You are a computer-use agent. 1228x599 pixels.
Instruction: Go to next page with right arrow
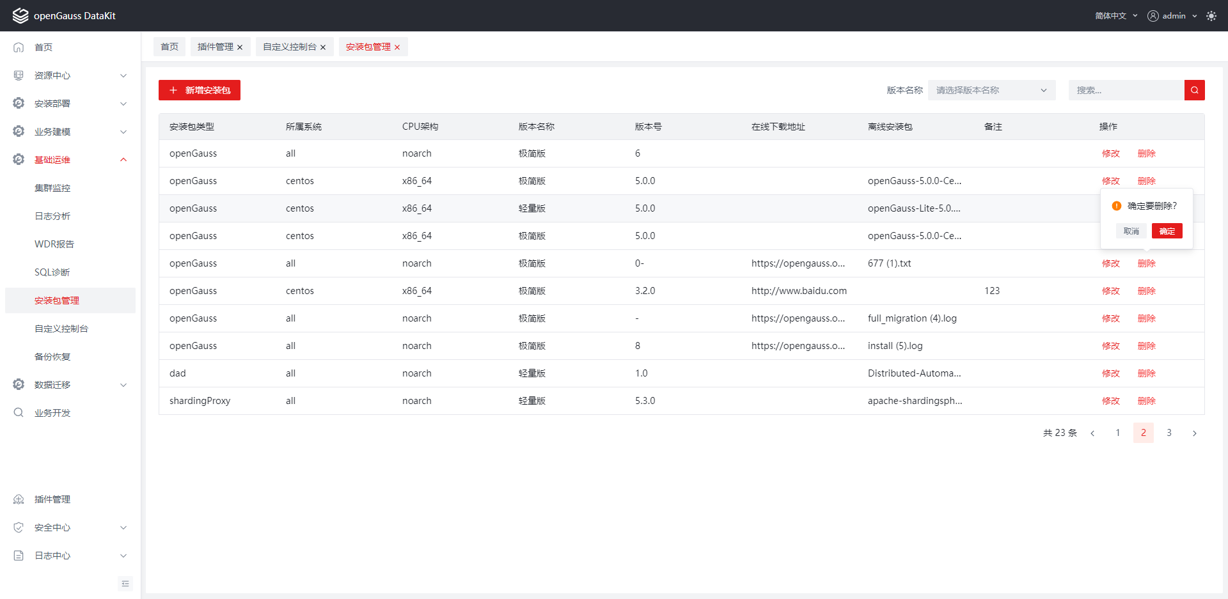(1194, 433)
